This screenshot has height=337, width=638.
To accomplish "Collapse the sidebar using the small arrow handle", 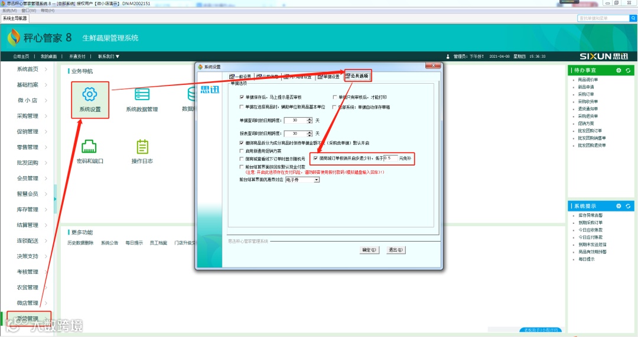I will (x=55, y=199).
